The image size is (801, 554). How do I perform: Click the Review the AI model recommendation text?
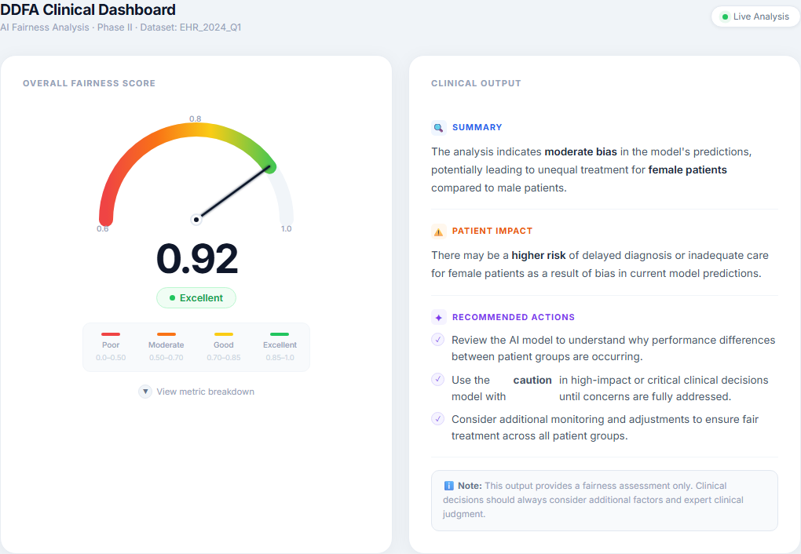coord(613,348)
